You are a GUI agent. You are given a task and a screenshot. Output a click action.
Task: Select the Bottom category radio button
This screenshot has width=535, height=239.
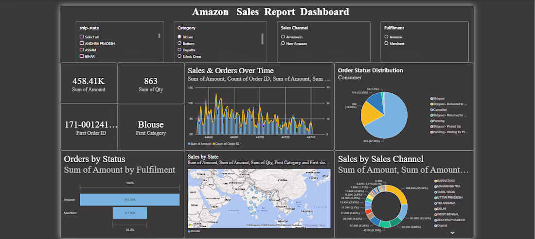click(x=179, y=43)
